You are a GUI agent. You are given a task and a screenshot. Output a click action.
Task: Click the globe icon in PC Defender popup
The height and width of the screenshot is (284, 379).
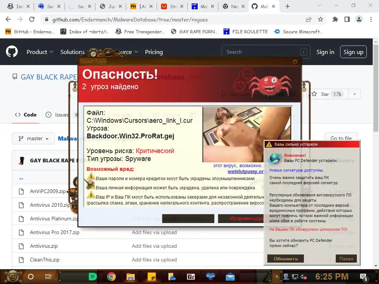(275, 158)
